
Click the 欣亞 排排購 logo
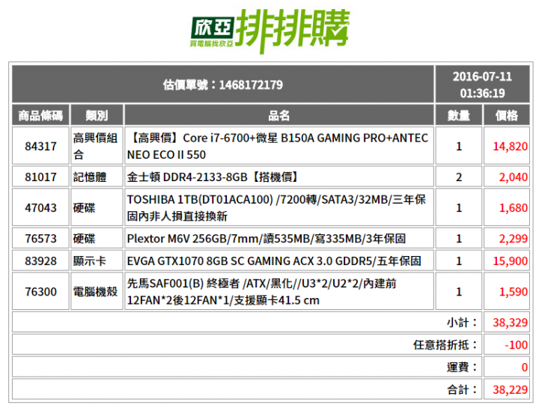pos(270,31)
